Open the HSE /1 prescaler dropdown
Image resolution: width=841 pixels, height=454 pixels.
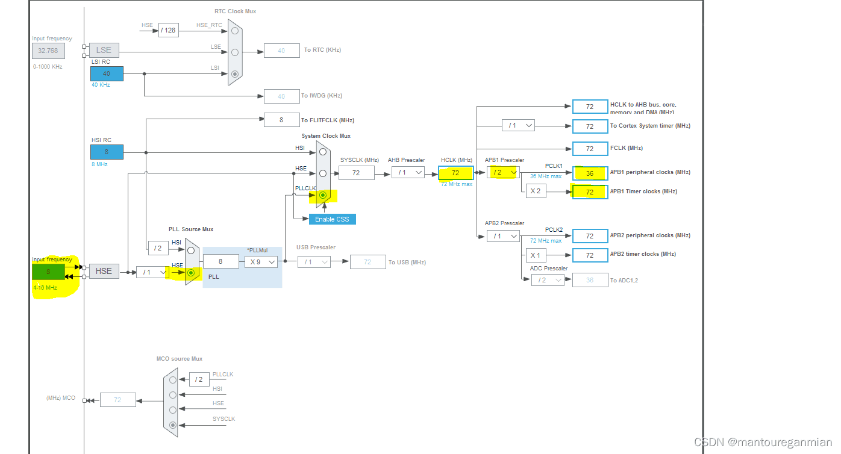click(x=152, y=272)
